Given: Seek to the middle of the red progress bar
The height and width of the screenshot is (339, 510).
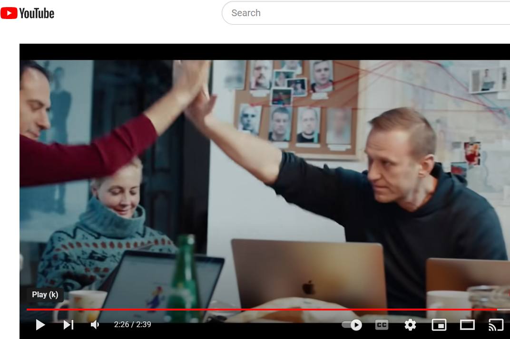Looking at the screenshot, I should (x=262, y=310).
